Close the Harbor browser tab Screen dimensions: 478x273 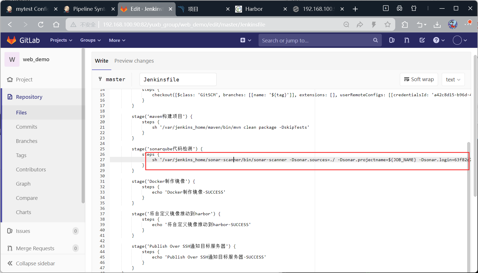[x=285, y=9]
